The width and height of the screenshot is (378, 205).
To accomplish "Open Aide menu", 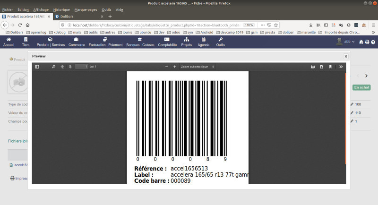I will point(120,9).
